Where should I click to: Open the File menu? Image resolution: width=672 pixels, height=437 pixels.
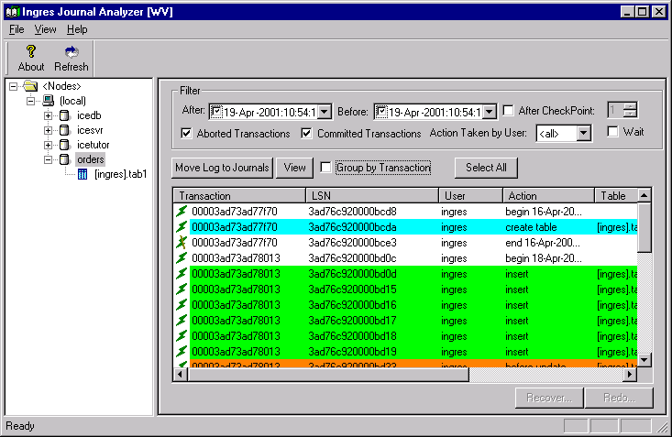coord(17,29)
